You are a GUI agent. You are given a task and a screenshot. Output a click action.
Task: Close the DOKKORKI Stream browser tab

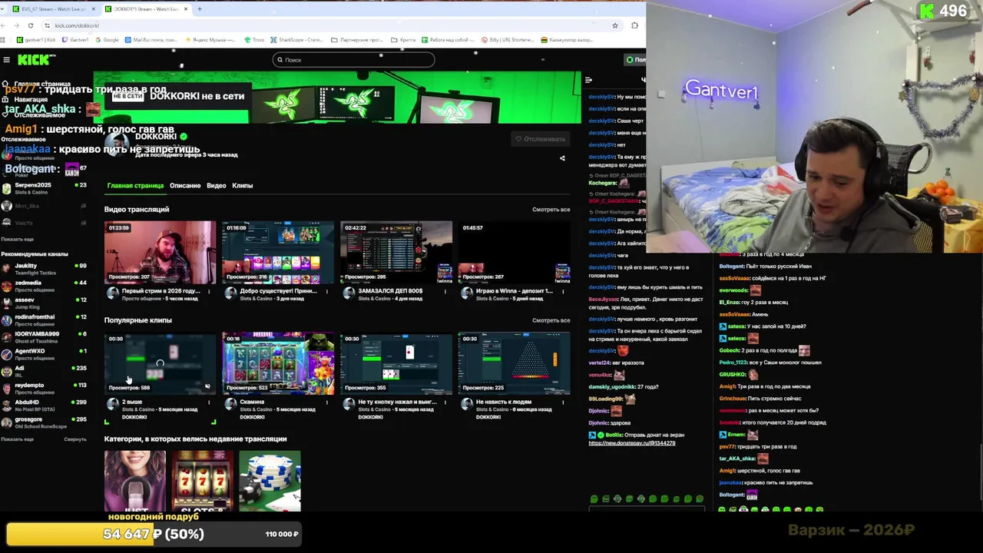click(x=186, y=8)
